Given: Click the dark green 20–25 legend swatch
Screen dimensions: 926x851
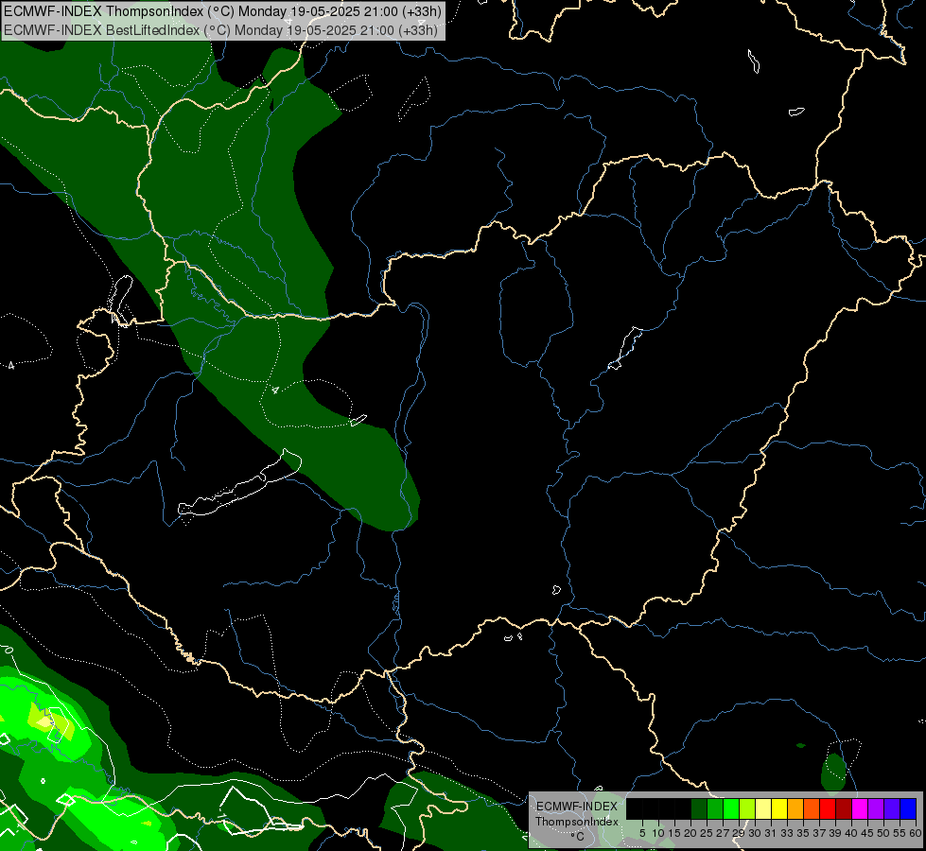Looking at the screenshot, I should click(x=699, y=808).
